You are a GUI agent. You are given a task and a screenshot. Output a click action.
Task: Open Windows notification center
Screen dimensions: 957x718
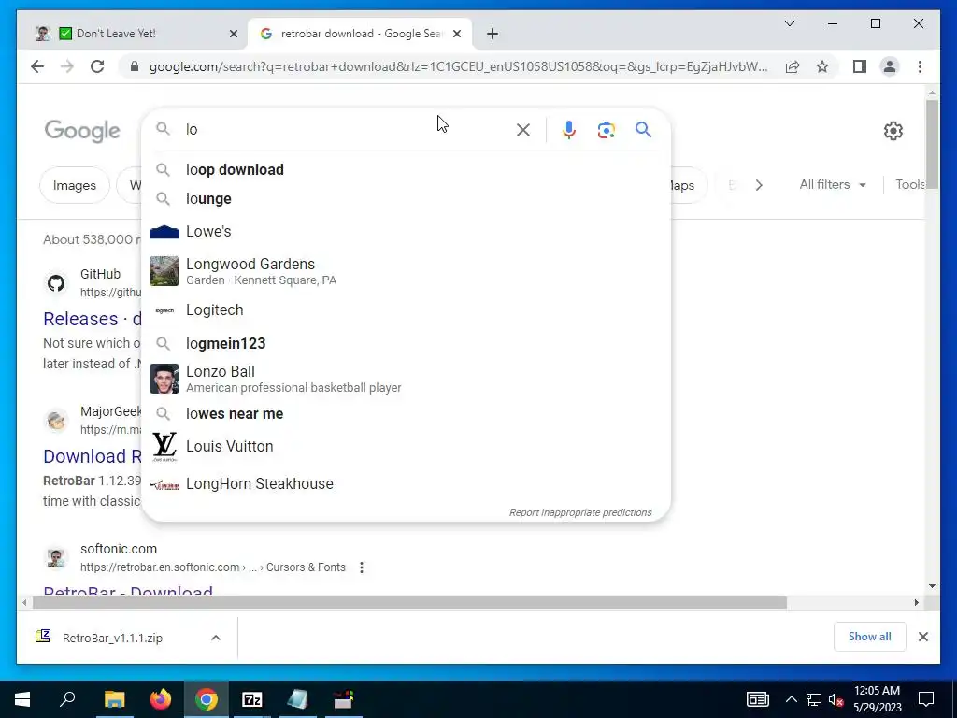pos(926,699)
